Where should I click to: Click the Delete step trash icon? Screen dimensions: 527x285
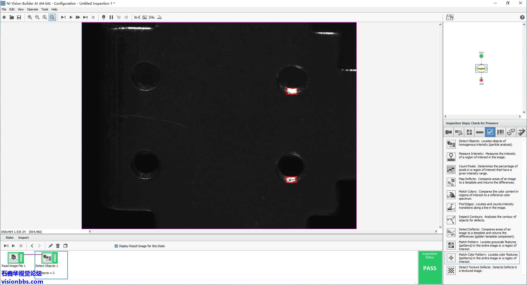point(58,246)
